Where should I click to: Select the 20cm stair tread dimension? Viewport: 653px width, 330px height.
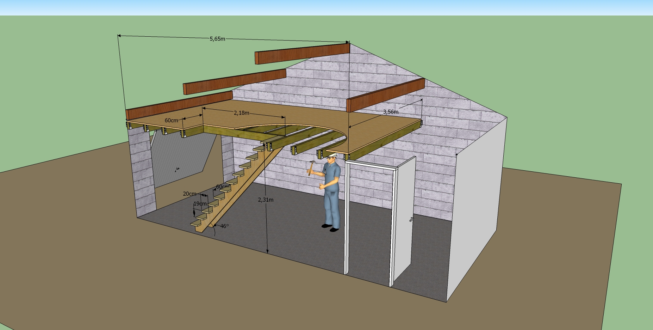coord(189,194)
